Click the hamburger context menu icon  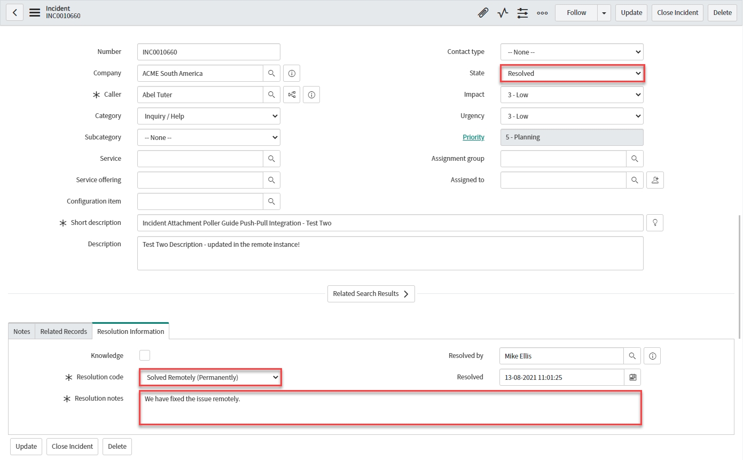[35, 13]
